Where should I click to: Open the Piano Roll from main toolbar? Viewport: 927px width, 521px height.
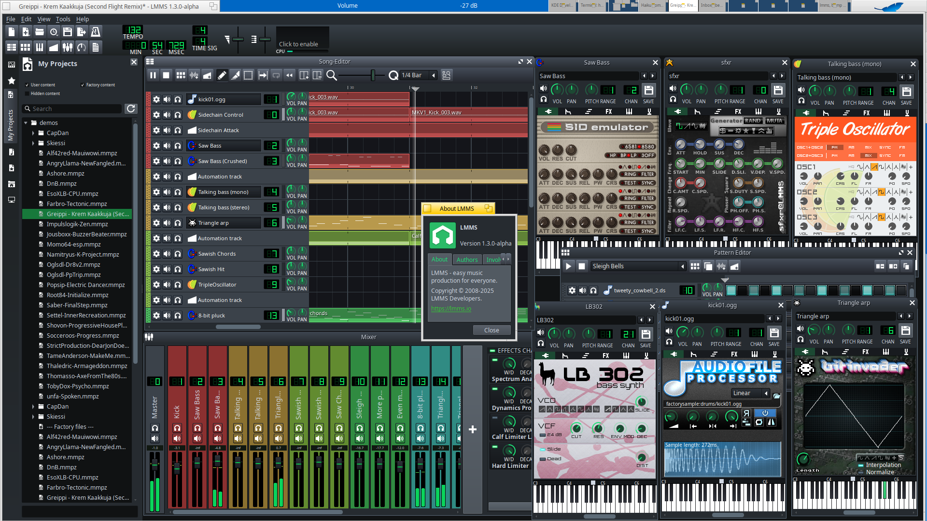point(40,47)
